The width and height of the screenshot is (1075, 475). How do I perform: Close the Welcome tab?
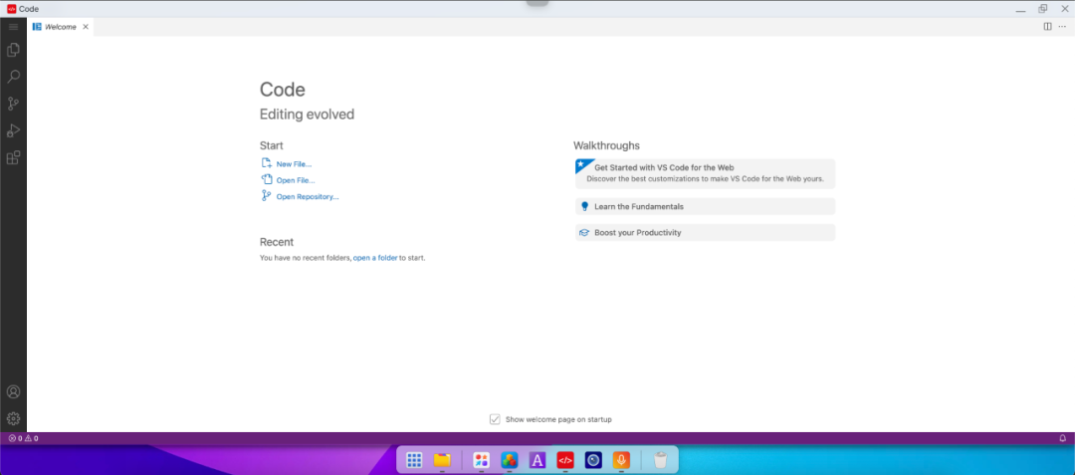[86, 27]
